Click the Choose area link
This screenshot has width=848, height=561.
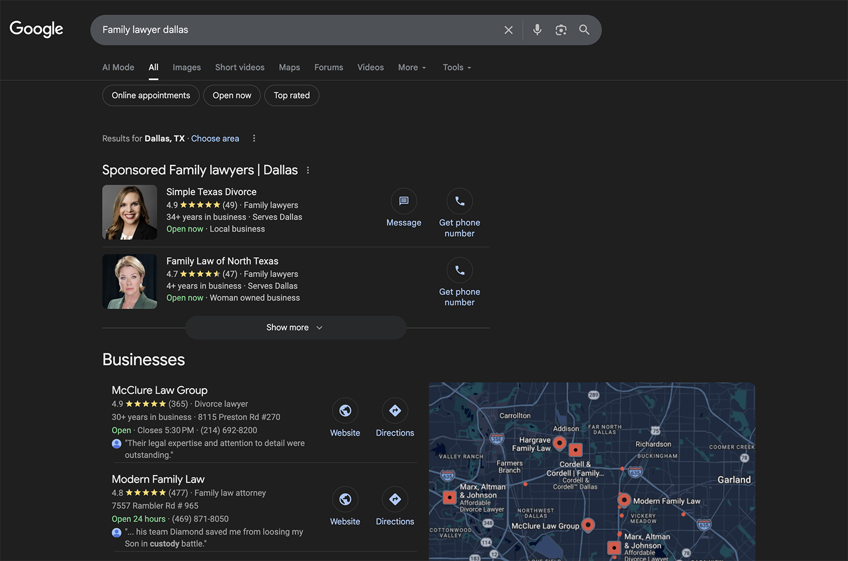pyautogui.click(x=215, y=138)
